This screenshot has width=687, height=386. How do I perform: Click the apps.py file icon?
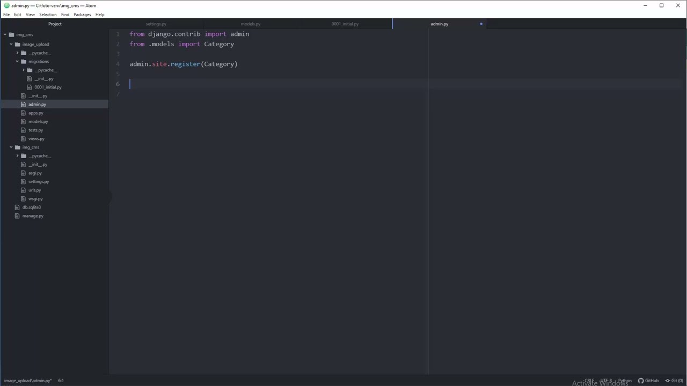coord(23,113)
